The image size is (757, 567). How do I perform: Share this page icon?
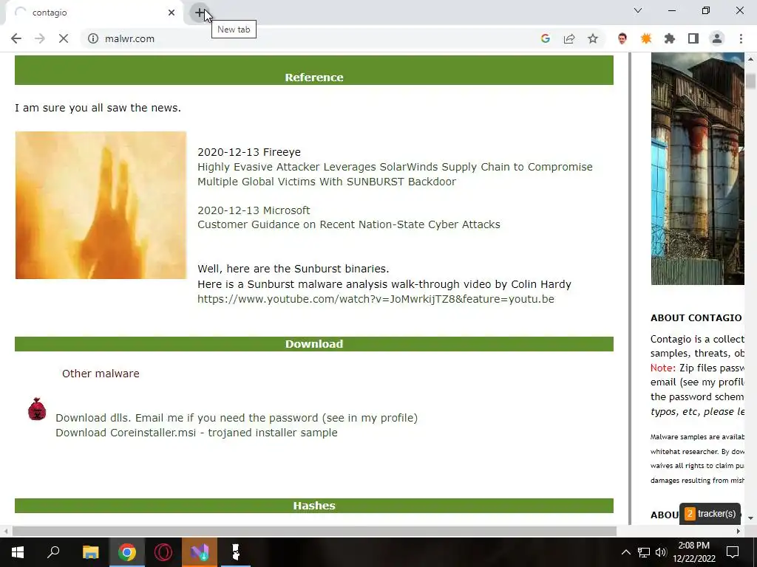click(x=569, y=38)
